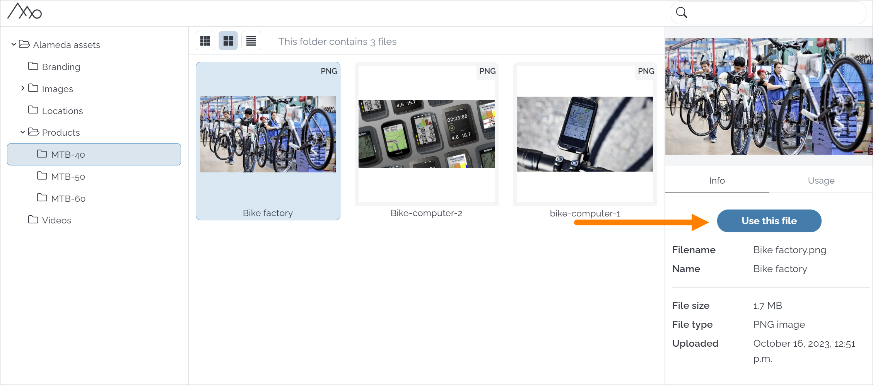This screenshot has width=873, height=385.
Task: Open the Videos folder label
Action: 57,220
